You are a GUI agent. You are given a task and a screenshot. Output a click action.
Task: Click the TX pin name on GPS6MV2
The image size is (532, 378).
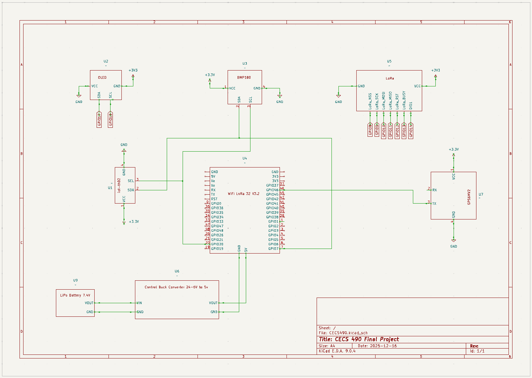tap(434, 204)
